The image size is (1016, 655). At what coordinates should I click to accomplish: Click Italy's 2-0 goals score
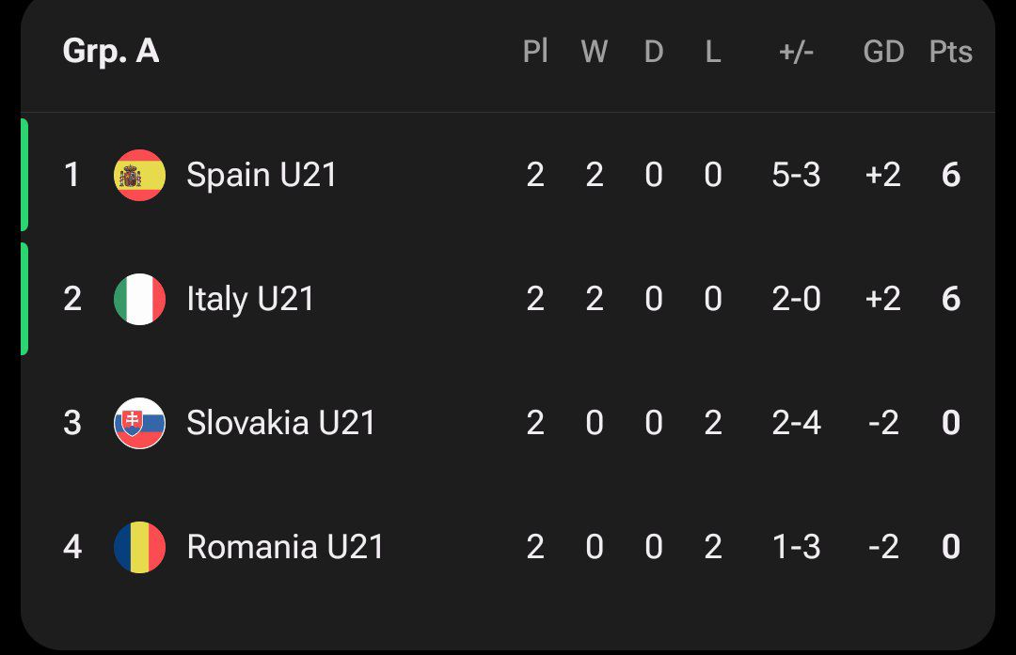coord(796,299)
